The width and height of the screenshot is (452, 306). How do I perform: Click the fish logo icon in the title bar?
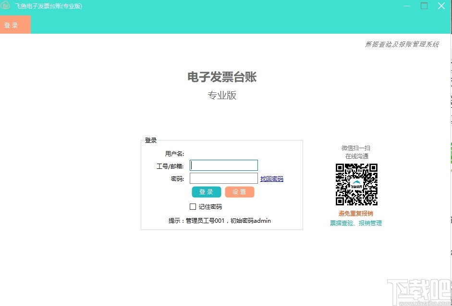tap(6, 5)
